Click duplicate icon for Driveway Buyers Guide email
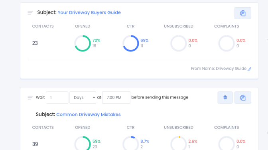Viewport: 268px width, 150px height. pos(243,13)
